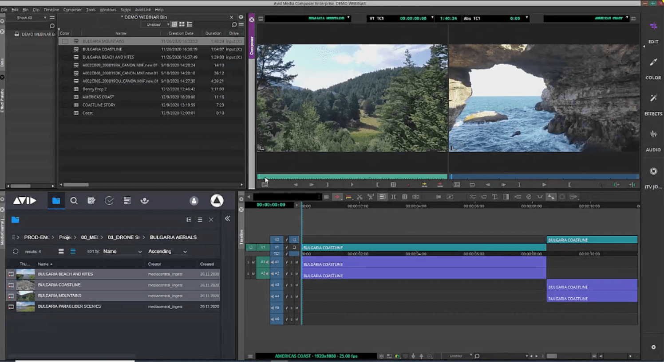Open the Browse folder app in MediaCentral
Image resolution: width=664 pixels, height=362 pixels.
click(56, 201)
